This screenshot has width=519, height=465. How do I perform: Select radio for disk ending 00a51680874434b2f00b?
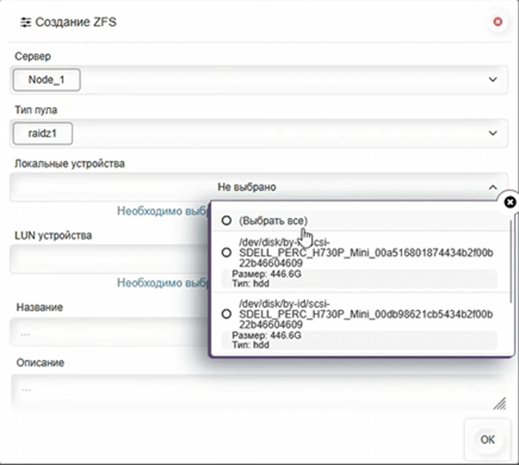pos(227,253)
